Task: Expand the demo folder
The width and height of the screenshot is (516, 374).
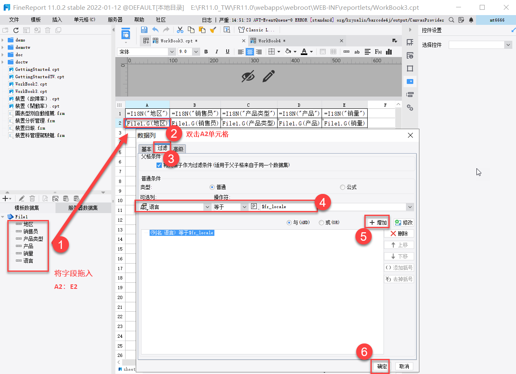Action: coord(3,40)
